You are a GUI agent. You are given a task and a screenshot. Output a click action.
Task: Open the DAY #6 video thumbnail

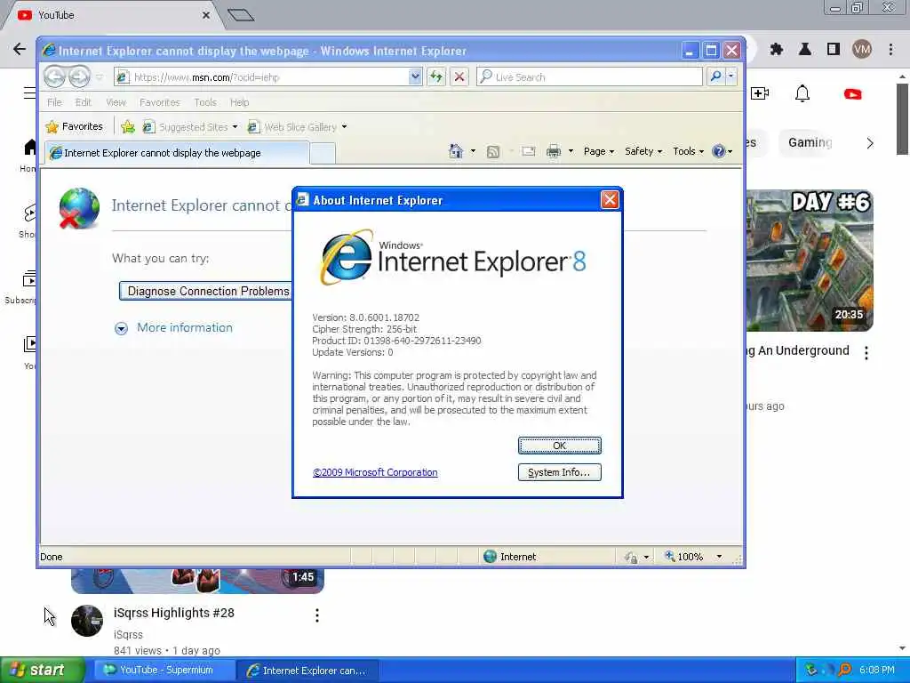(x=810, y=261)
